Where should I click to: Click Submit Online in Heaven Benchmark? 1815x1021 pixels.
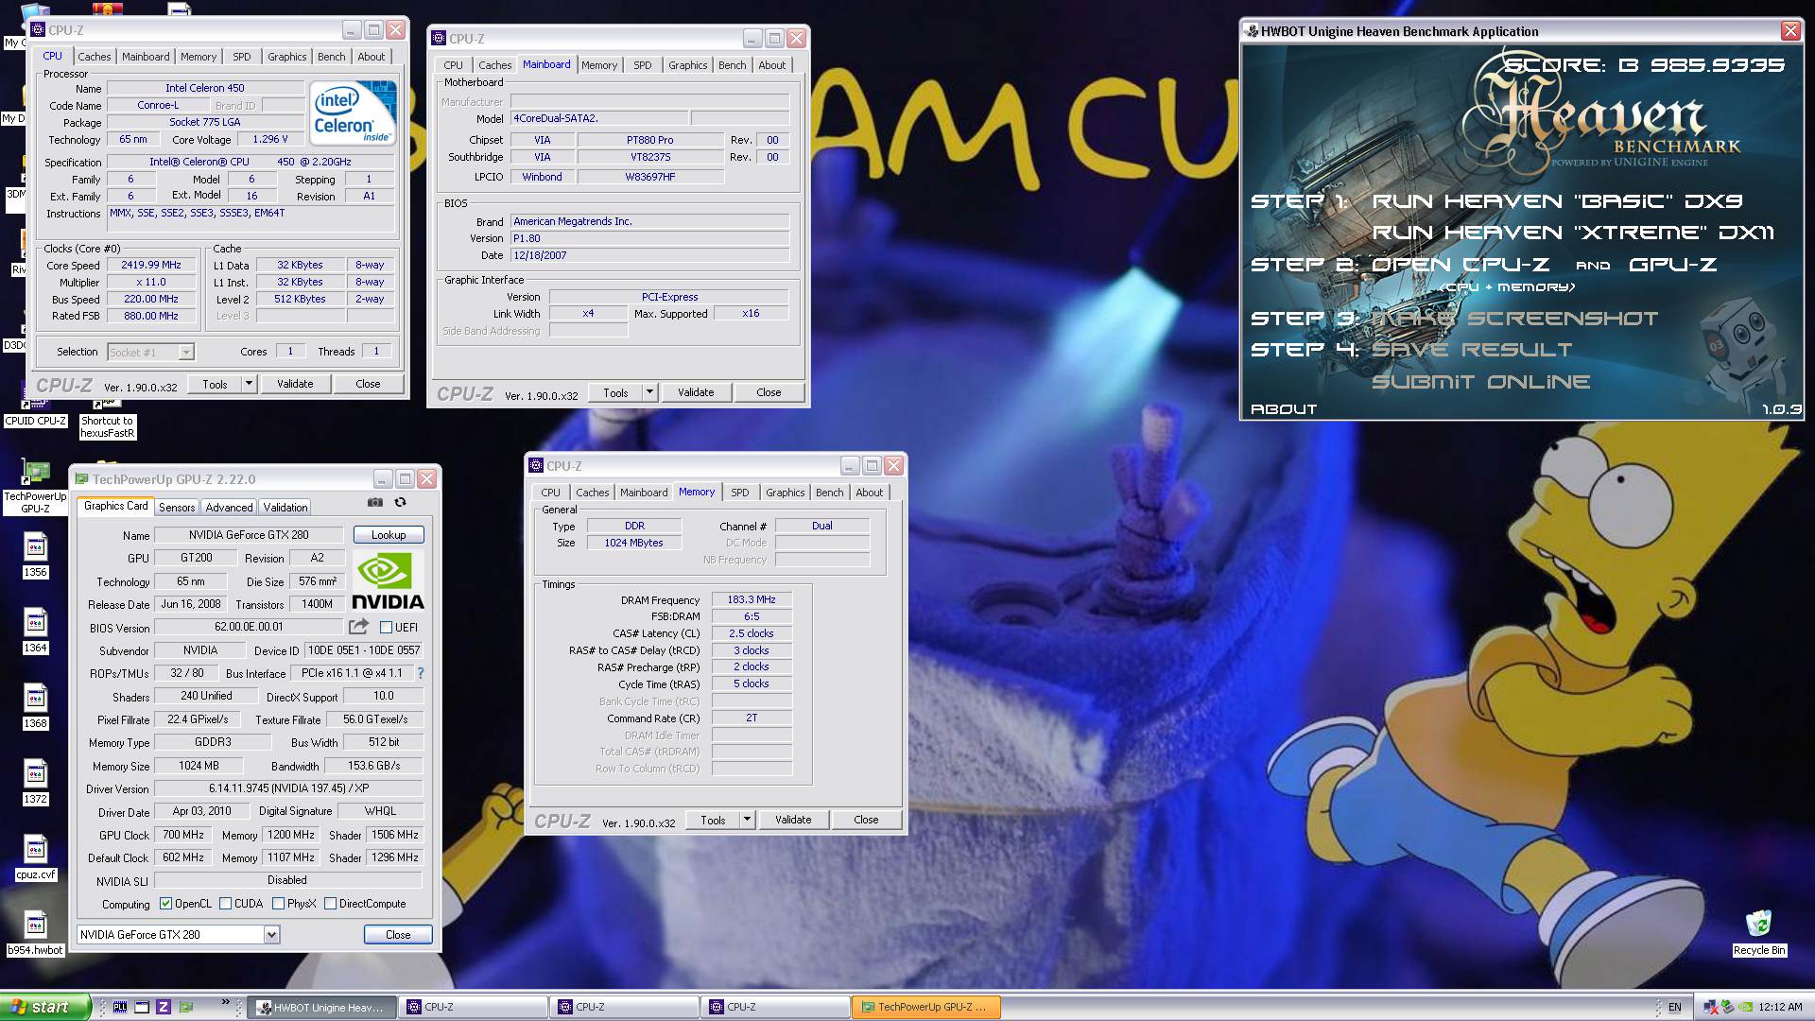[1481, 382]
